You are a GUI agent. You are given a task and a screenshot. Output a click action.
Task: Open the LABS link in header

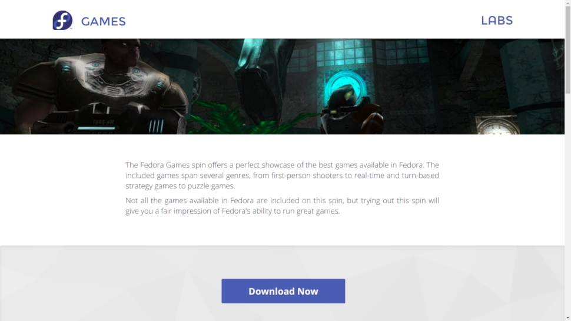coord(497,21)
